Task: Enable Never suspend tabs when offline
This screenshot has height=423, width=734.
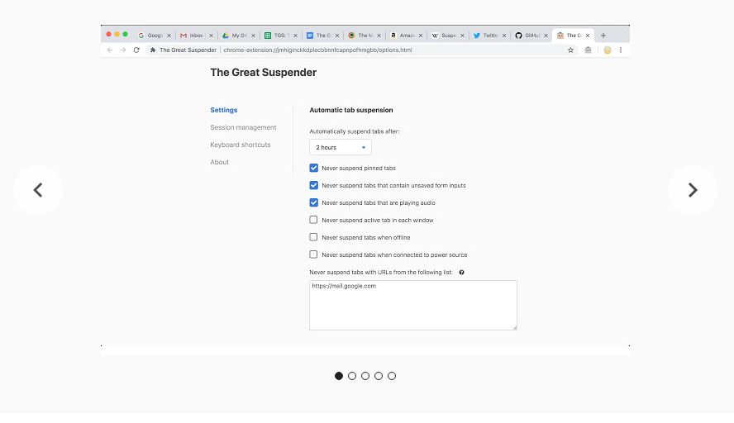Action: (x=313, y=237)
